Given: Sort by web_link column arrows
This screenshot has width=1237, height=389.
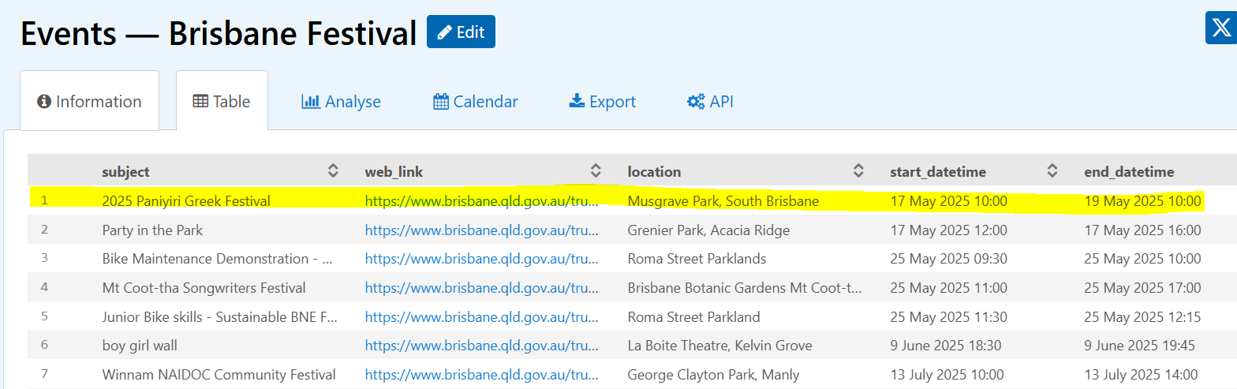Looking at the screenshot, I should coord(596,170).
